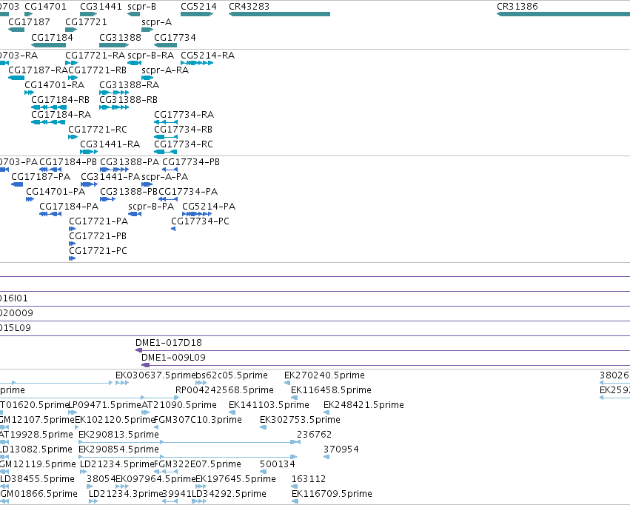Click EST EK290813.5prime label
630x505 pixels.
[118, 435]
